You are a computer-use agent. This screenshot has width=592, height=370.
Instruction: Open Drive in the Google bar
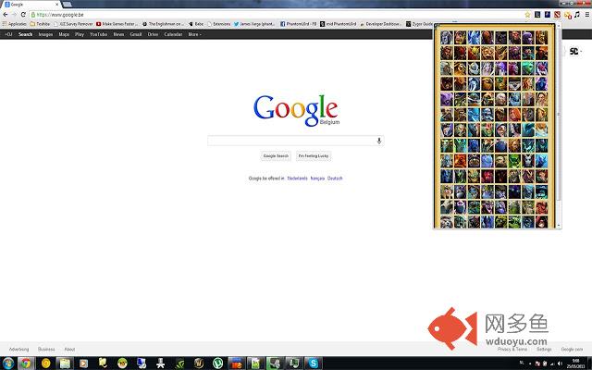coord(153,34)
